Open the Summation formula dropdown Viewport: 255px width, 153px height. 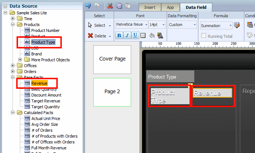pyautogui.click(x=230, y=25)
